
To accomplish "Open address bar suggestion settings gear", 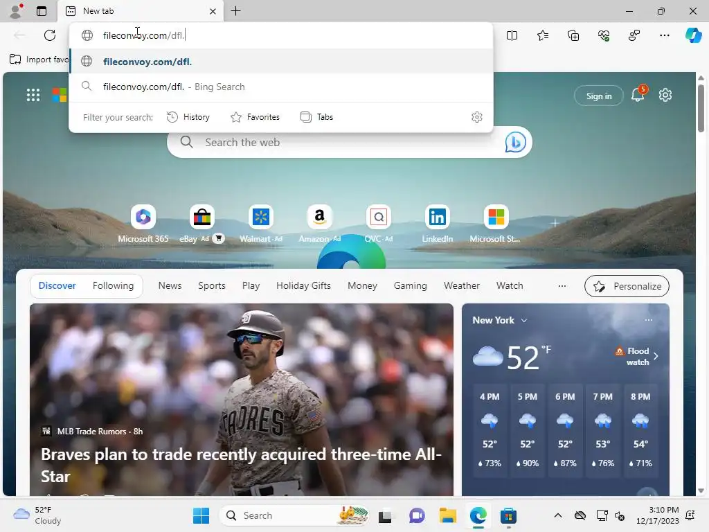I will pyautogui.click(x=476, y=117).
